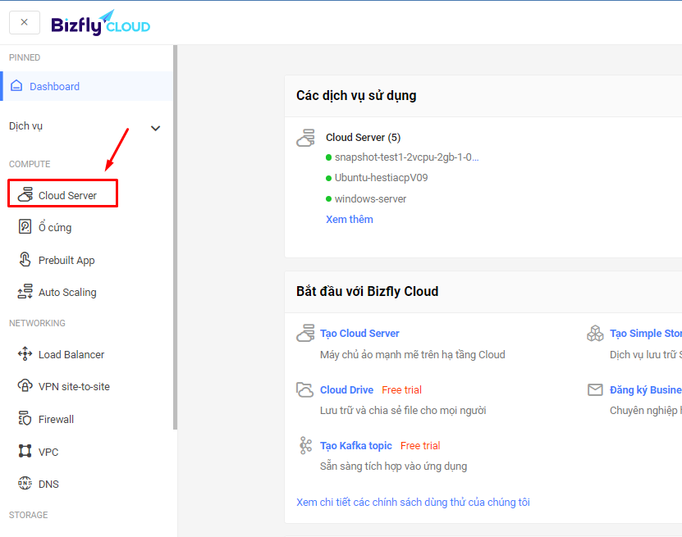Click the Tạo Simple Storage link
Image resolution: width=682 pixels, height=537 pixels.
(646, 333)
